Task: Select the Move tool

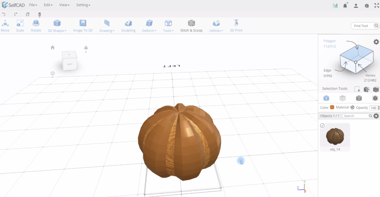Action: click(x=5, y=26)
